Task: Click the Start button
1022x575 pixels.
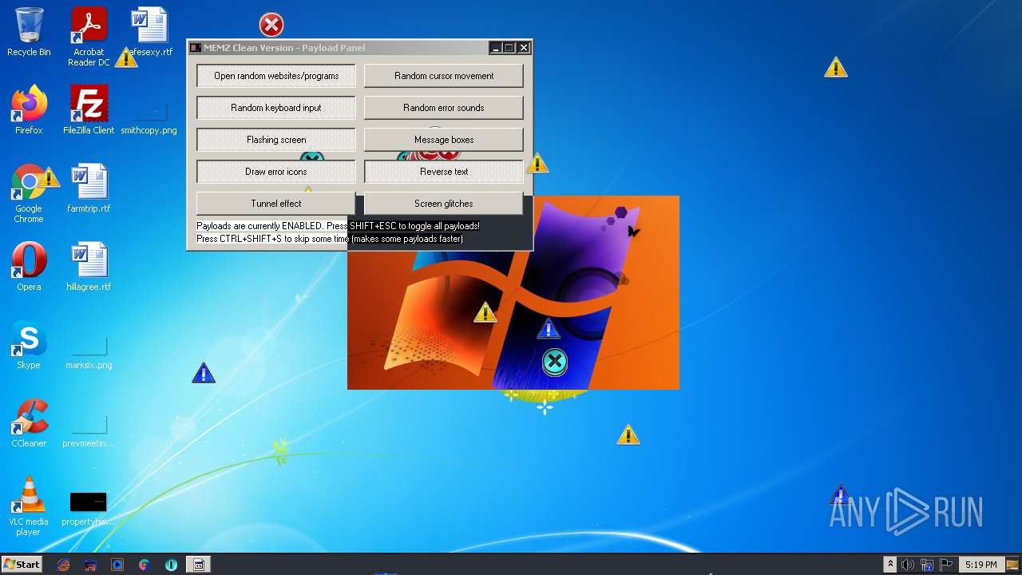Action: tap(22, 564)
